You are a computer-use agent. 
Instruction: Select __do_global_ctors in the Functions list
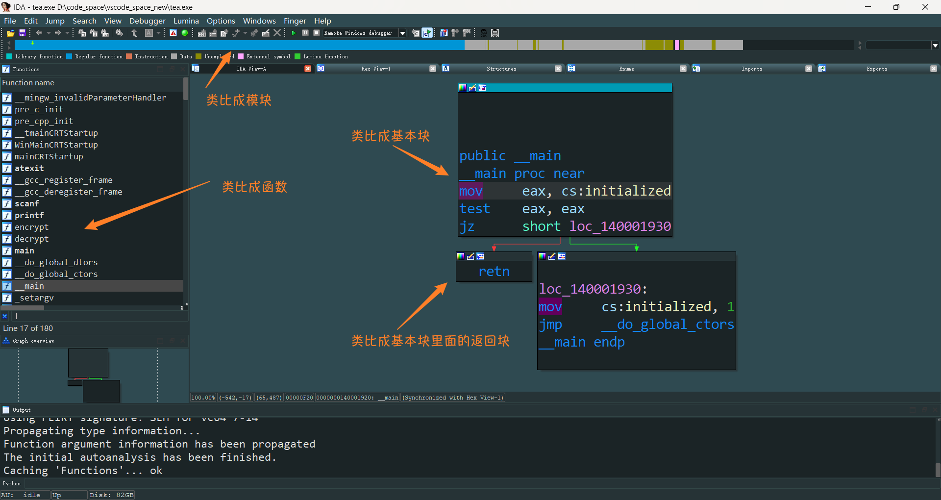point(92,274)
